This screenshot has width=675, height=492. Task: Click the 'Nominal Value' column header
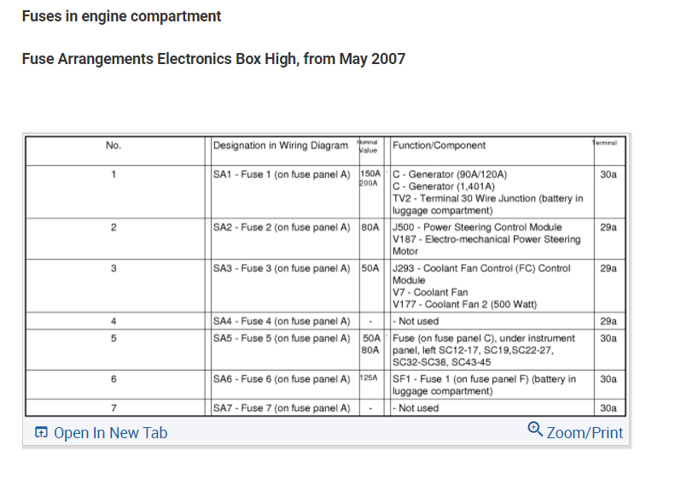[368, 146]
